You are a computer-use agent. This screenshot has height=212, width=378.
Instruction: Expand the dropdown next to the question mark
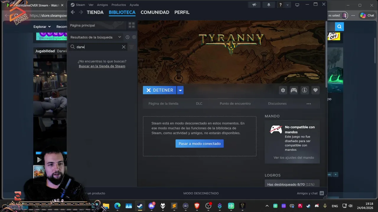(287, 5)
